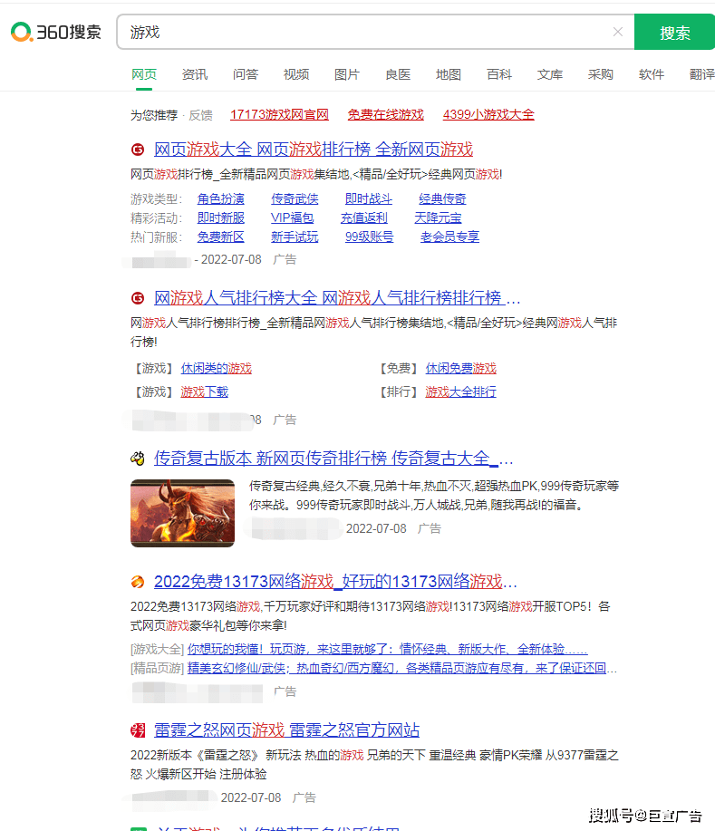Open the 免费新区 sublink
Screen dimensions: 715x831
[x=221, y=237]
